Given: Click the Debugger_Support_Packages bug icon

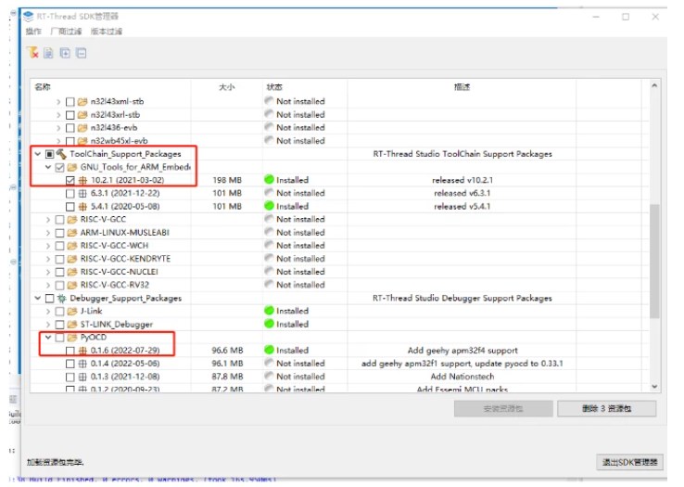Looking at the screenshot, I should click(x=61, y=299).
